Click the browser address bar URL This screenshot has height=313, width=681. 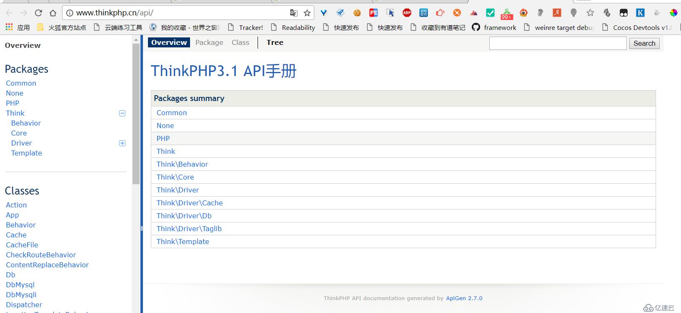pyautogui.click(x=115, y=13)
